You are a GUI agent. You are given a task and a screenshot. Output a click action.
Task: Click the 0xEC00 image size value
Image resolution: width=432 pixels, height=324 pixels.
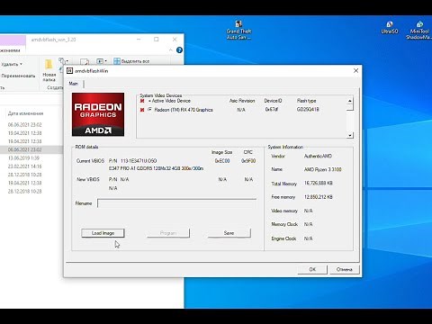click(x=222, y=161)
